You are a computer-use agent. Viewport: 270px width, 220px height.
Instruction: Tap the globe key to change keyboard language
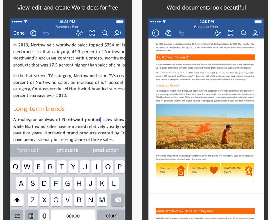31,216
